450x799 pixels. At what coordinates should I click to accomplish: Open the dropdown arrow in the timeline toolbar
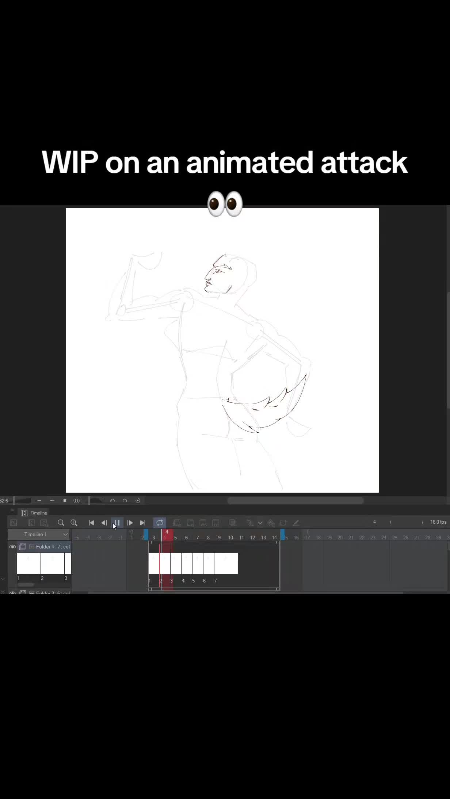[260, 523]
